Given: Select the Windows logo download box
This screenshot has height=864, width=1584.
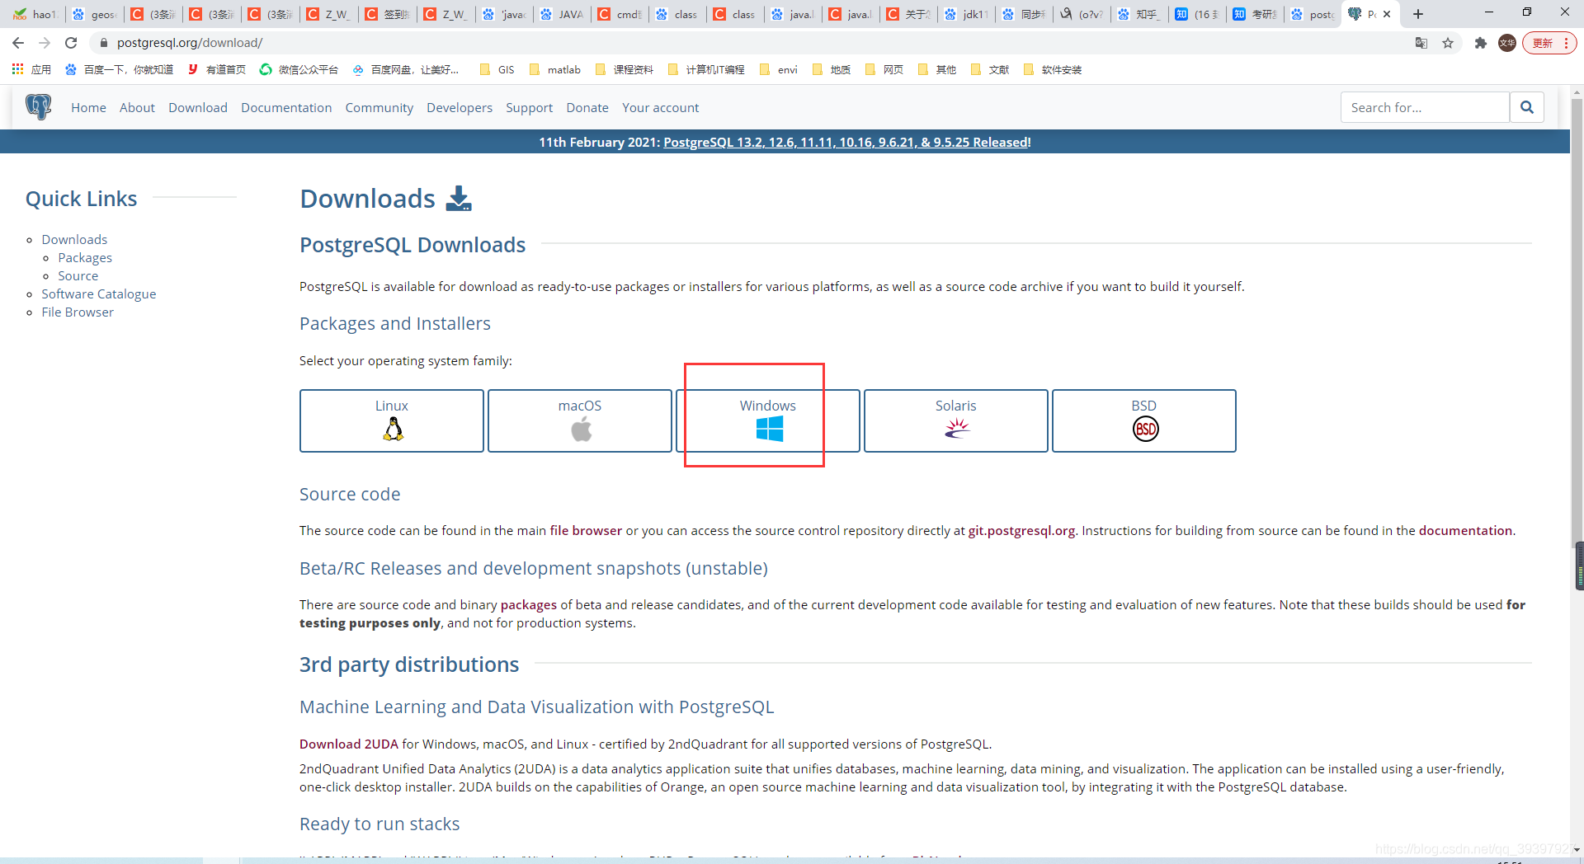Looking at the screenshot, I should coord(768,420).
